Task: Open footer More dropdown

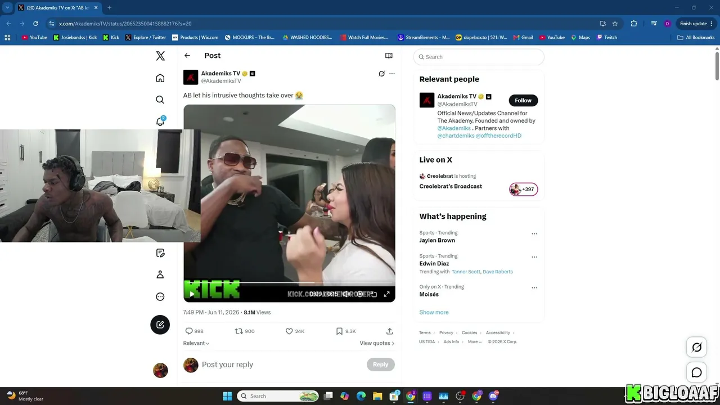Action: [x=475, y=341]
